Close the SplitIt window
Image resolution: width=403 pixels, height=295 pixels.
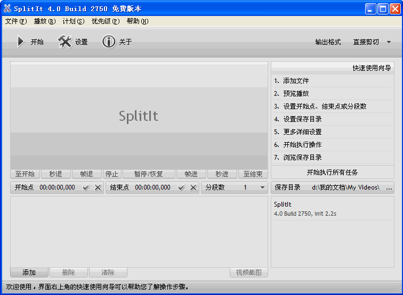(396, 9)
